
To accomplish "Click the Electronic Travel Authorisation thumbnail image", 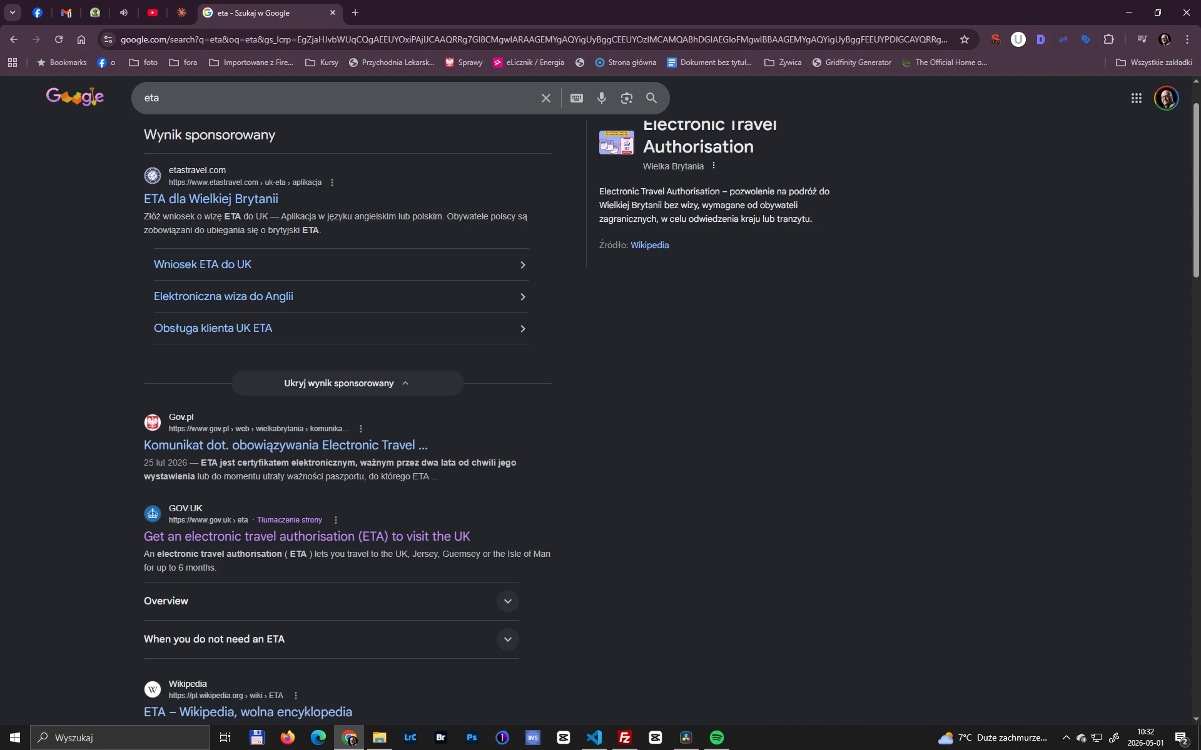I will point(617,142).
